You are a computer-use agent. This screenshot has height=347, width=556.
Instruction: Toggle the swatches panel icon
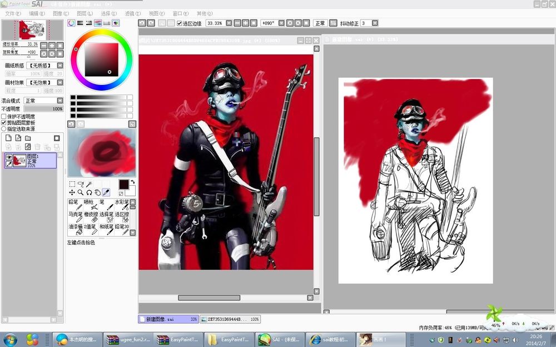[x=107, y=23]
